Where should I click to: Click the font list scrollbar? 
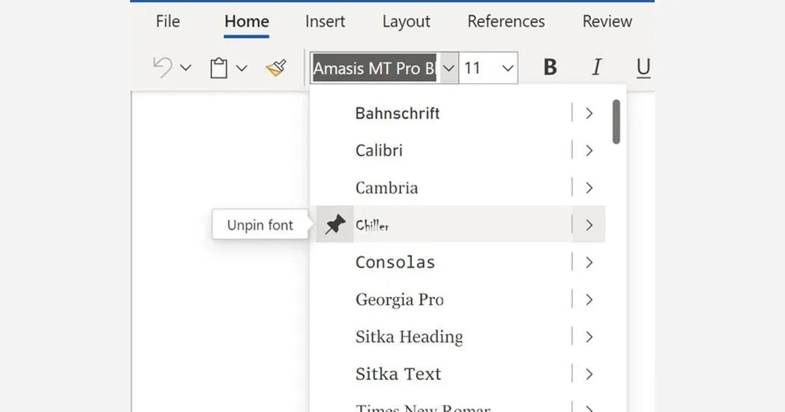[x=616, y=121]
